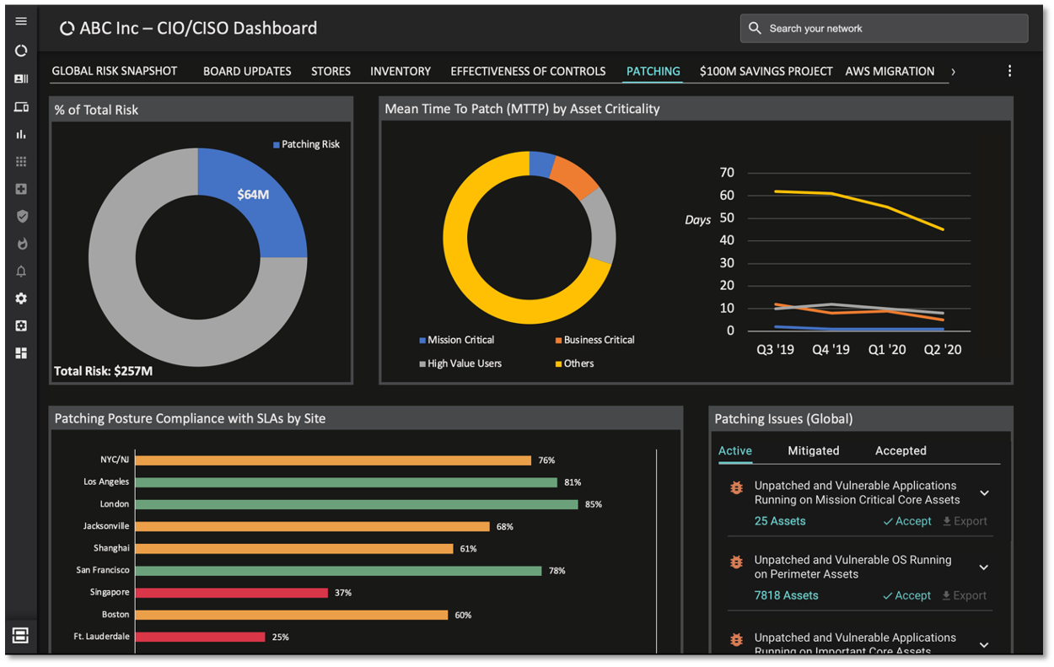The image size is (1054, 667).
Task: Click the blue $64M Patching Risk segment
Action: coord(257,200)
